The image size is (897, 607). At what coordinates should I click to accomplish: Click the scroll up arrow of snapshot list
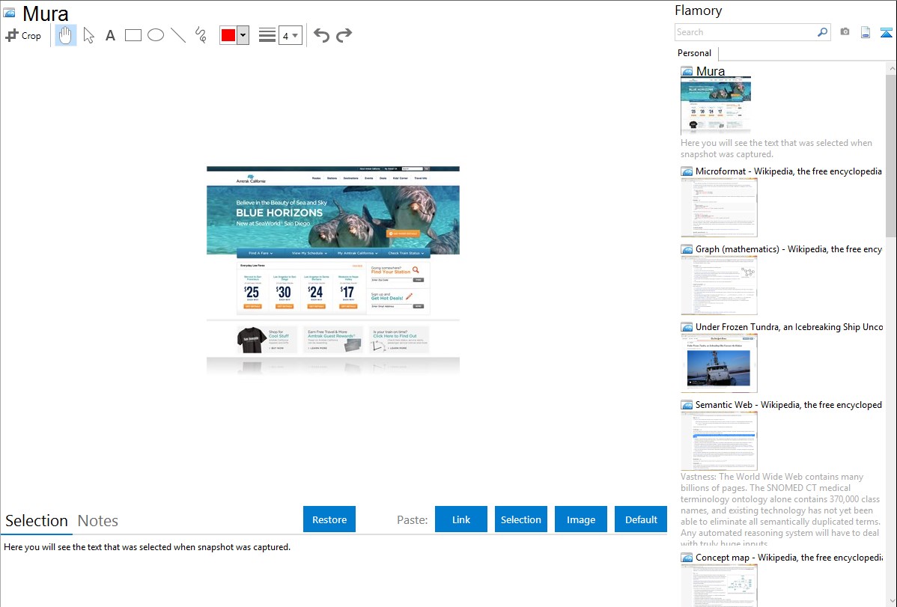click(x=892, y=69)
